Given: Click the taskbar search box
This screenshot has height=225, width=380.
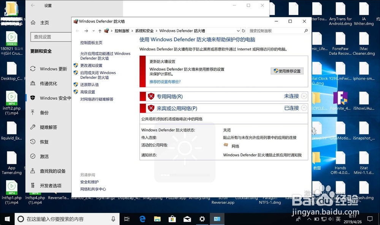Looking at the screenshot, I should (67, 219).
